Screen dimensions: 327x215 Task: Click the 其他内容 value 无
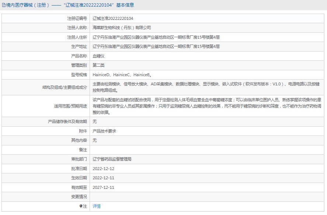[95, 140]
